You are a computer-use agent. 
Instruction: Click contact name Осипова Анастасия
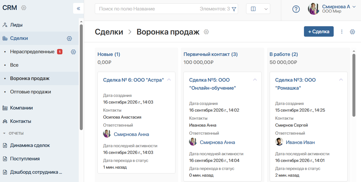[x=122, y=117]
